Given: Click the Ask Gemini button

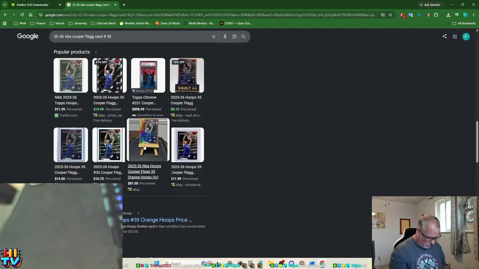Looking at the screenshot, I should [x=430, y=5].
